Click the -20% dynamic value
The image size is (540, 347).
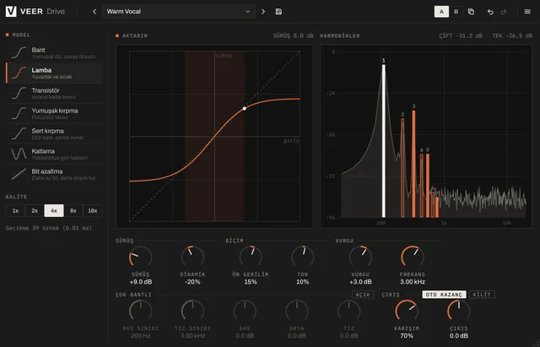tap(193, 282)
